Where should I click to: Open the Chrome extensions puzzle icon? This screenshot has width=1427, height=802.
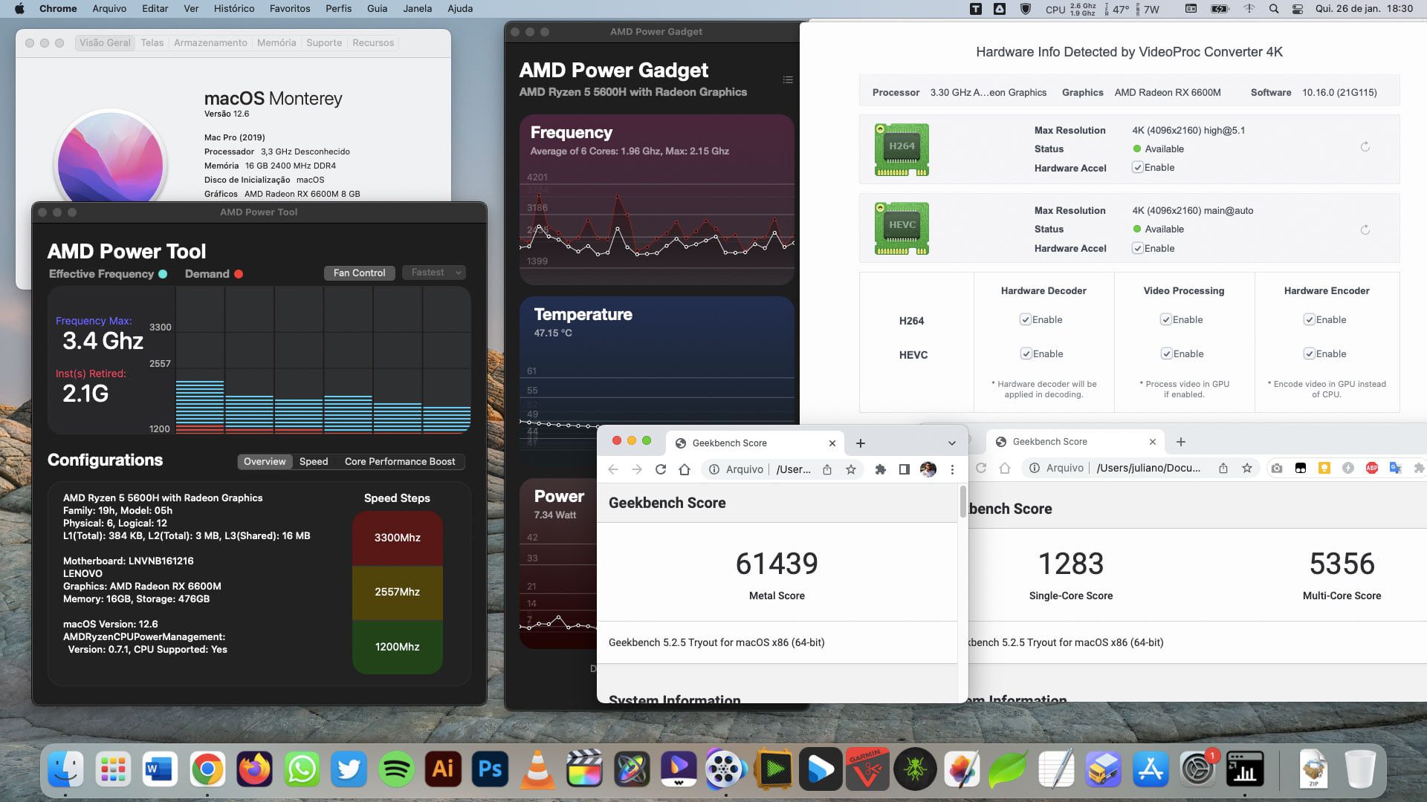881,469
